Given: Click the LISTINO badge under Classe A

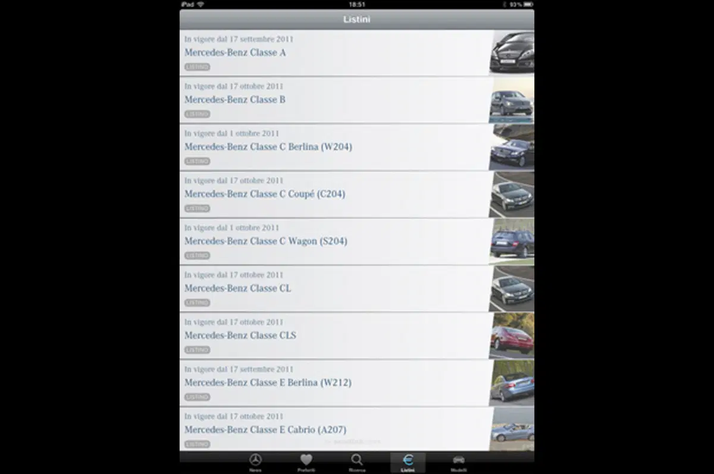Looking at the screenshot, I should click(197, 67).
